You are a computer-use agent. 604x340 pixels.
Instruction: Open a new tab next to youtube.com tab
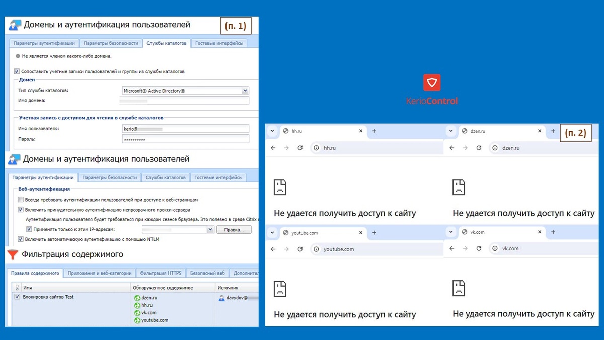pos(374,233)
